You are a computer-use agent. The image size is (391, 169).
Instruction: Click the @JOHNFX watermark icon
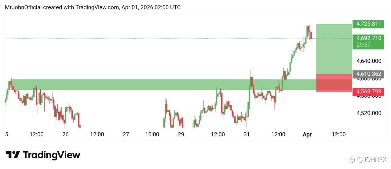pyautogui.click(x=353, y=160)
